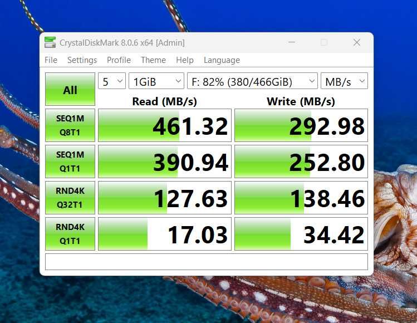The image size is (417, 323).
Task: Open the drive selector showing F: 82%
Action: [x=252, y=81]
